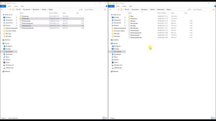Open address history dropdown in ModLoader Players window
Screen dimensions: 216x121
point(188,9)
